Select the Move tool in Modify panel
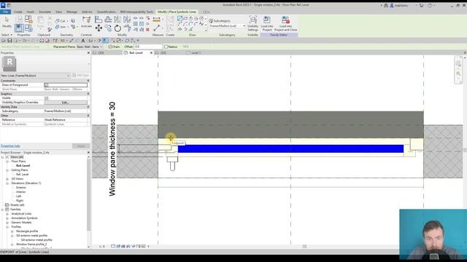 pyautogui.click(x=99, y=28)
